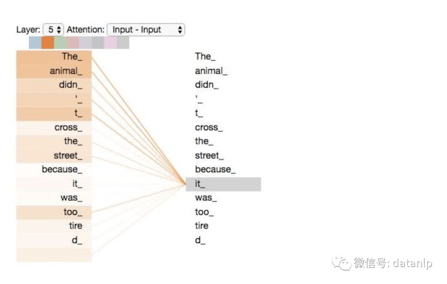Screen dimensions: 447x284
Task: Toggle the light purple attention head
Action: [x=111, y=43]
